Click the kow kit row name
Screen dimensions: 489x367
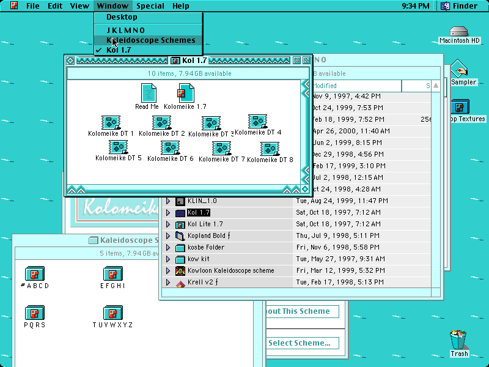tap(199, 259)
